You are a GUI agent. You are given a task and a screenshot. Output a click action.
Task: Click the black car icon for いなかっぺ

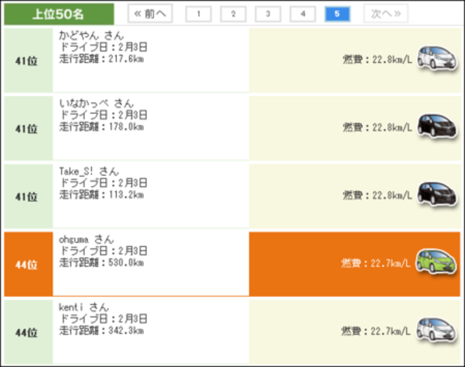tap(437, 126)
